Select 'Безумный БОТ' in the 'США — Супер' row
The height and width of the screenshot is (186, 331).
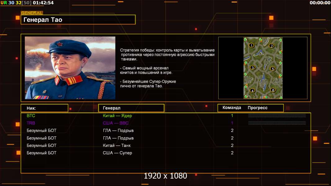[42, 153]
